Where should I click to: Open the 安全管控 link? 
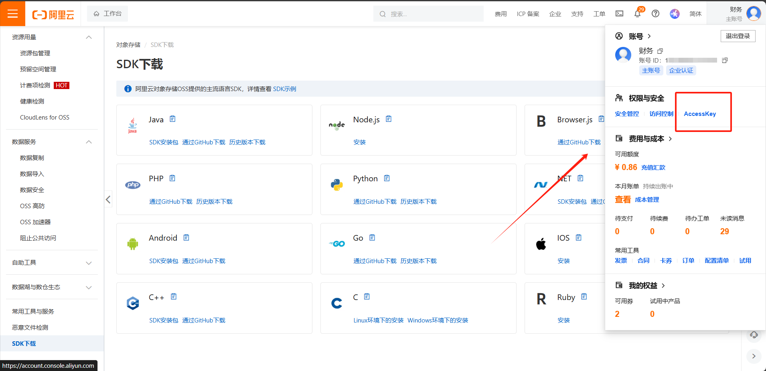[x=627, y=114]
